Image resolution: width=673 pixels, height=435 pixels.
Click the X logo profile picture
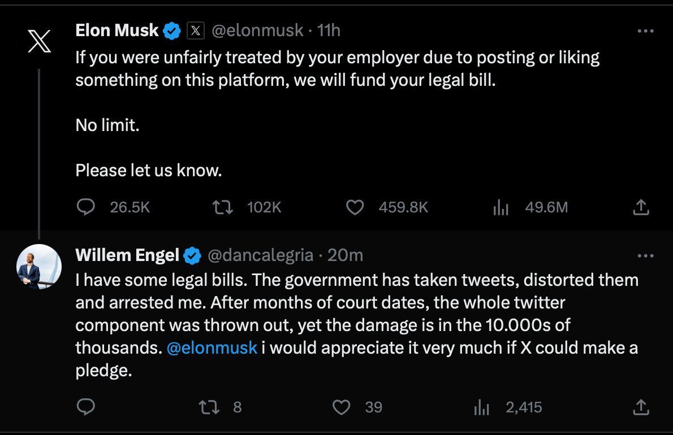pos(39,41)
